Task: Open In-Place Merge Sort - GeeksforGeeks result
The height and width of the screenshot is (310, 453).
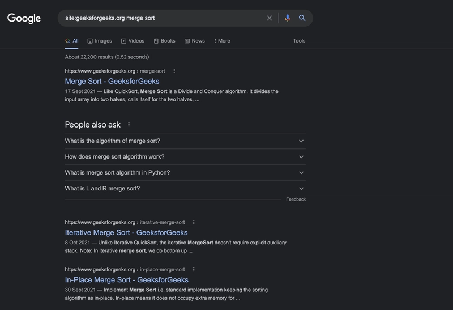Action: [126, 279]
